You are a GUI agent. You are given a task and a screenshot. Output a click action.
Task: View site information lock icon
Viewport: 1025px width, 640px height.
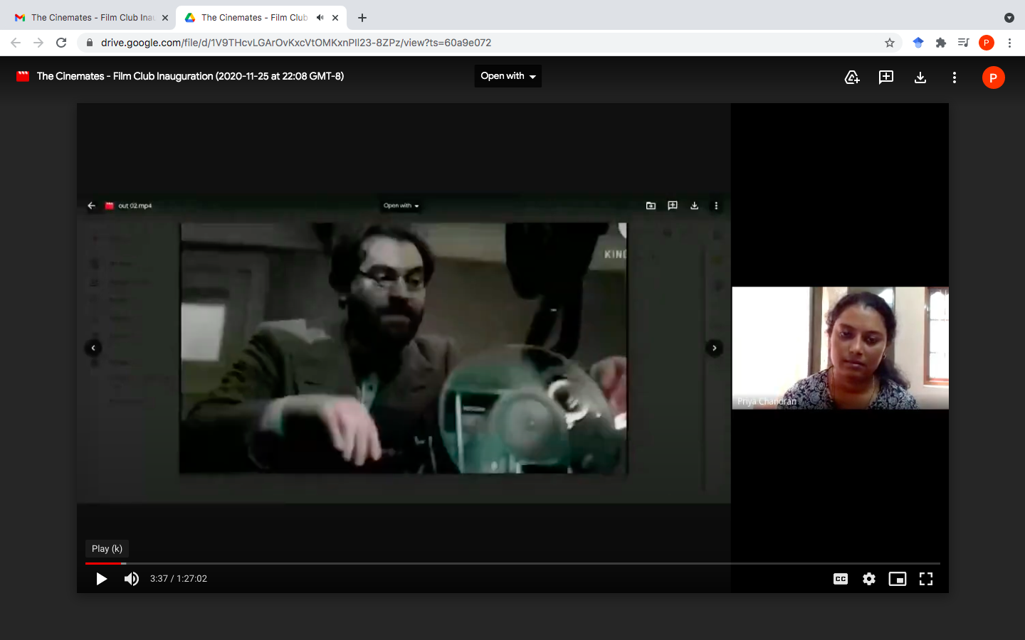point(89,43)
